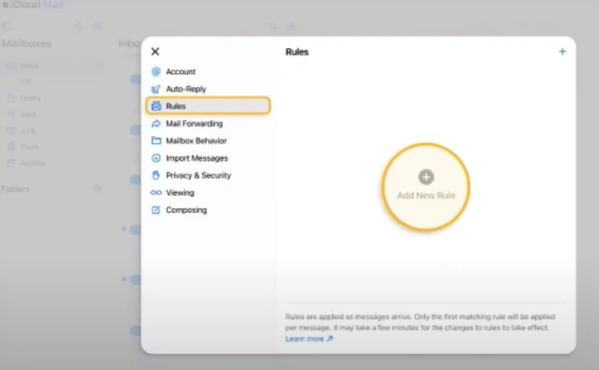Click the Viewing glasses icon
The height and width of the screenshot is (370, 599).
point(156,192)
